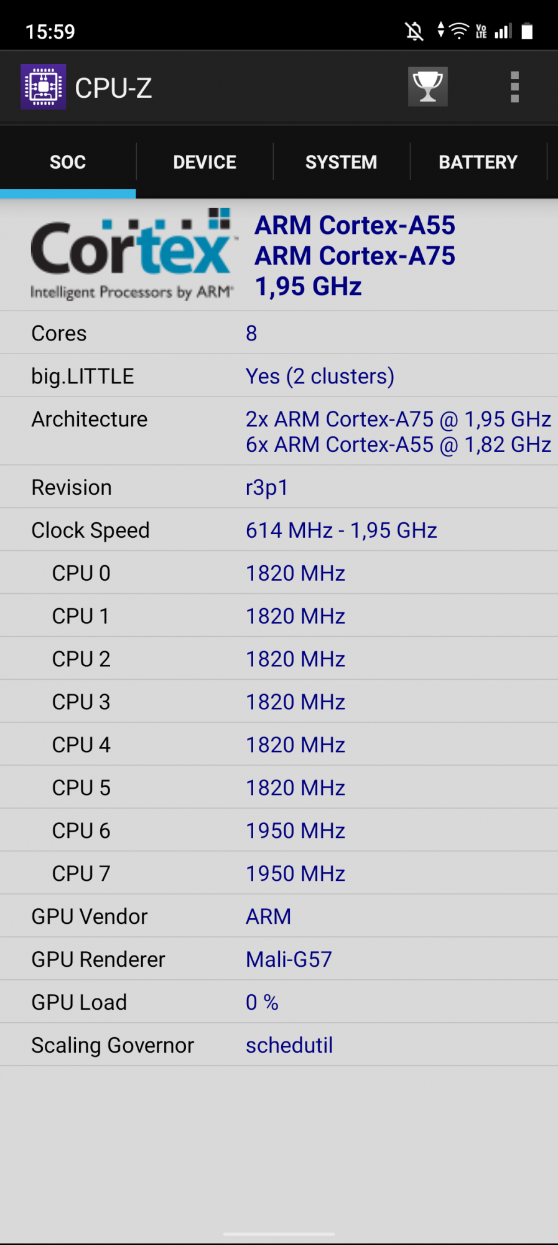Tap the trophy benchmark icon
Screen dimensions: 558x1245
click(427, 87)
